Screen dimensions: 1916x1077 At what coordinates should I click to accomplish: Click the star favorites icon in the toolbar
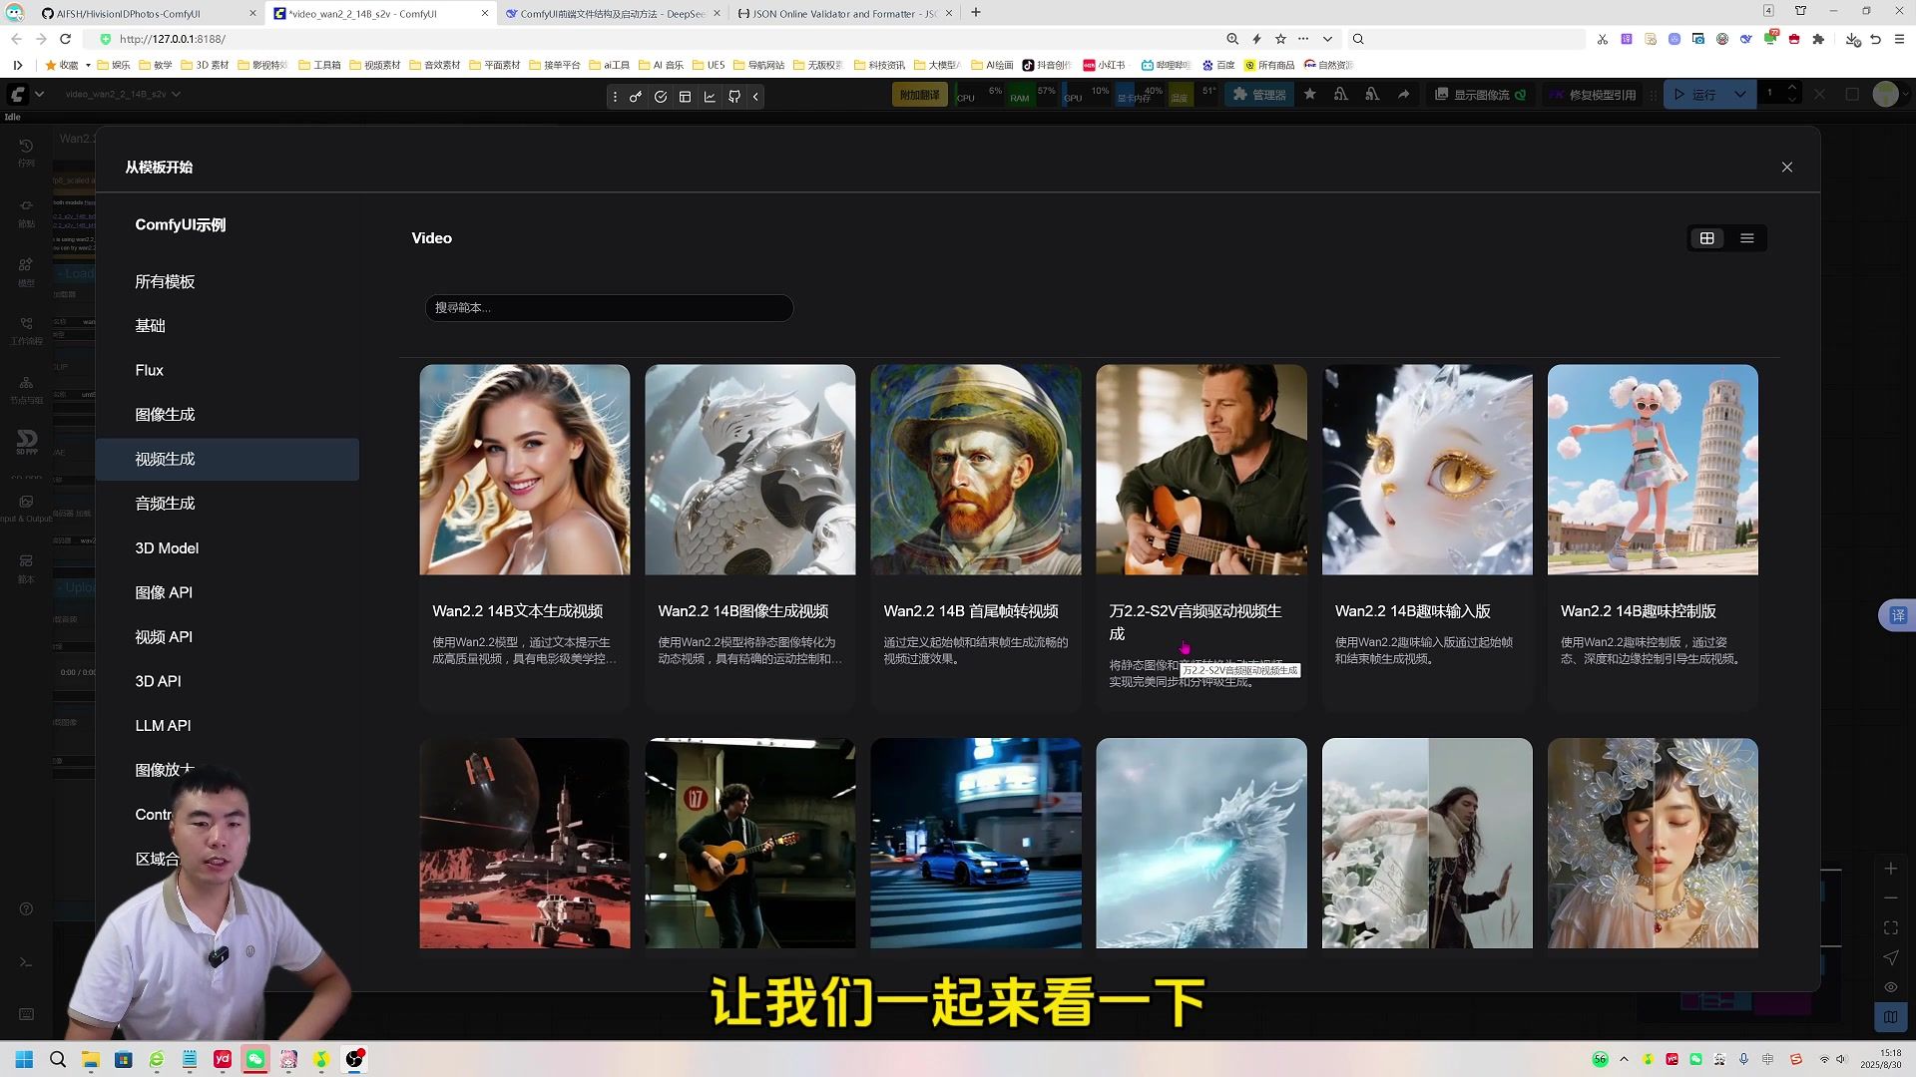pos(1310,95)
